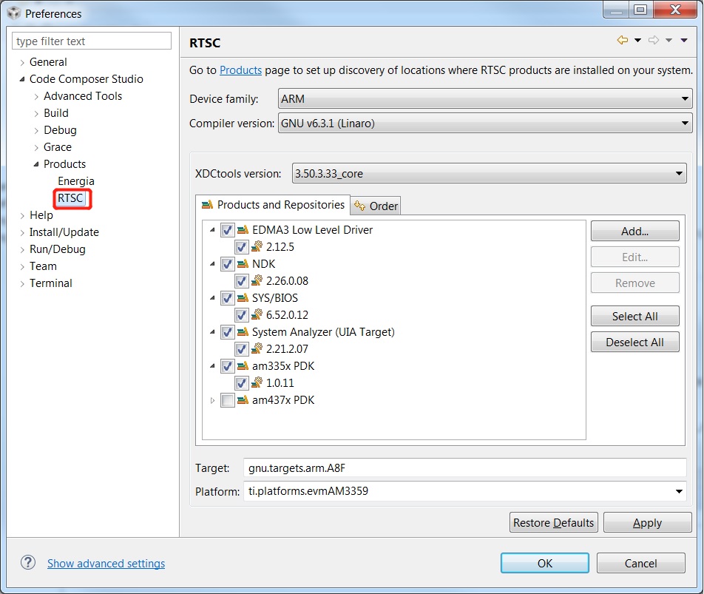Open the Device family dropdown

485,98
